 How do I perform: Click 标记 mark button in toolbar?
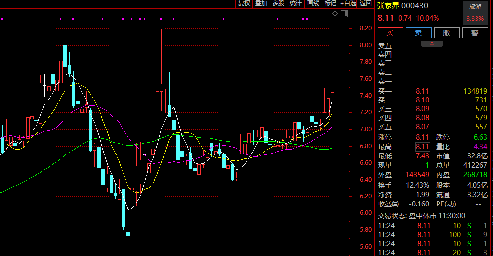pos(330,3)
